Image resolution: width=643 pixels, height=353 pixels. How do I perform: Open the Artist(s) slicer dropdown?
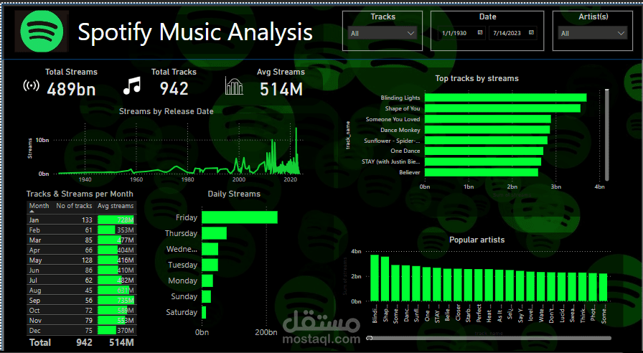coord(593,33)
